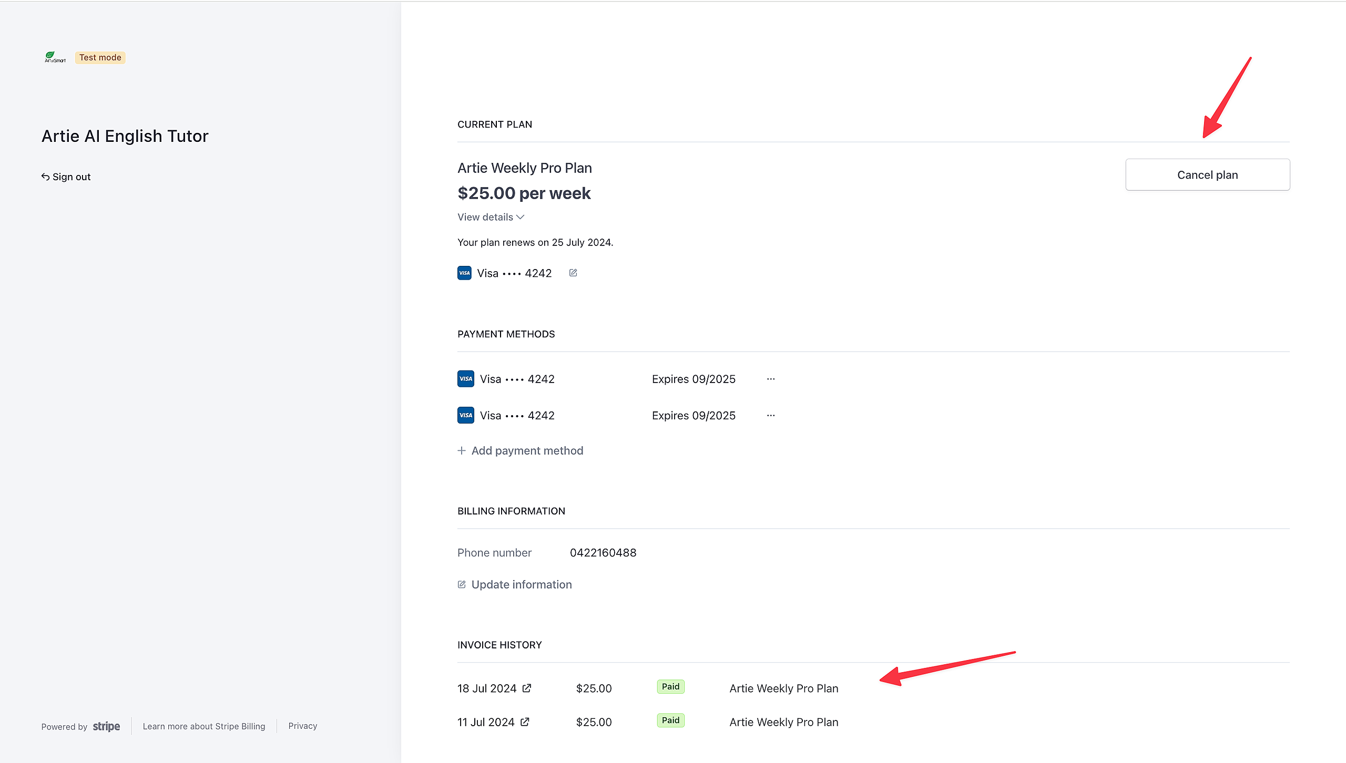Click the $25.00 amount for 18 Jul invoice
The image size is (1346, 763).
pos(594,688)
